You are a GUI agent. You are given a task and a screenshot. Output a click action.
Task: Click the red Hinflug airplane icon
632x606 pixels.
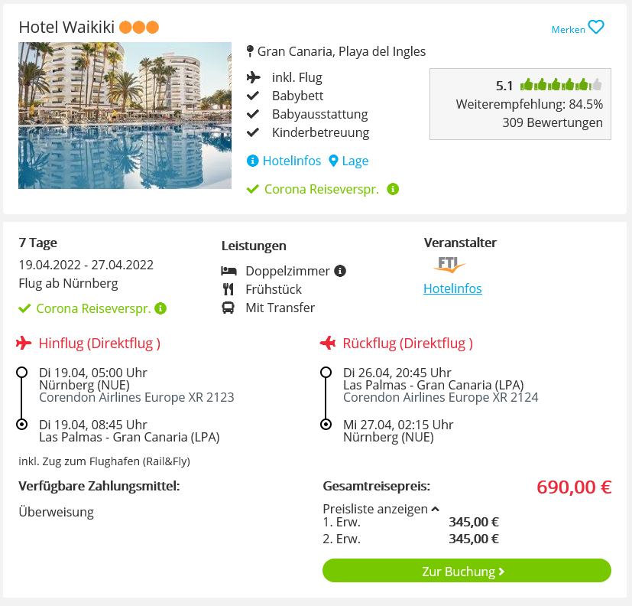24,343
